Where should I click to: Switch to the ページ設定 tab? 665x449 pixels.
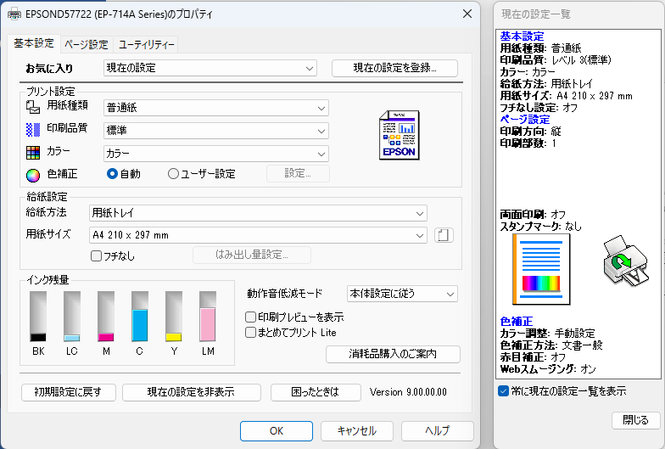[x=86, y=44]
